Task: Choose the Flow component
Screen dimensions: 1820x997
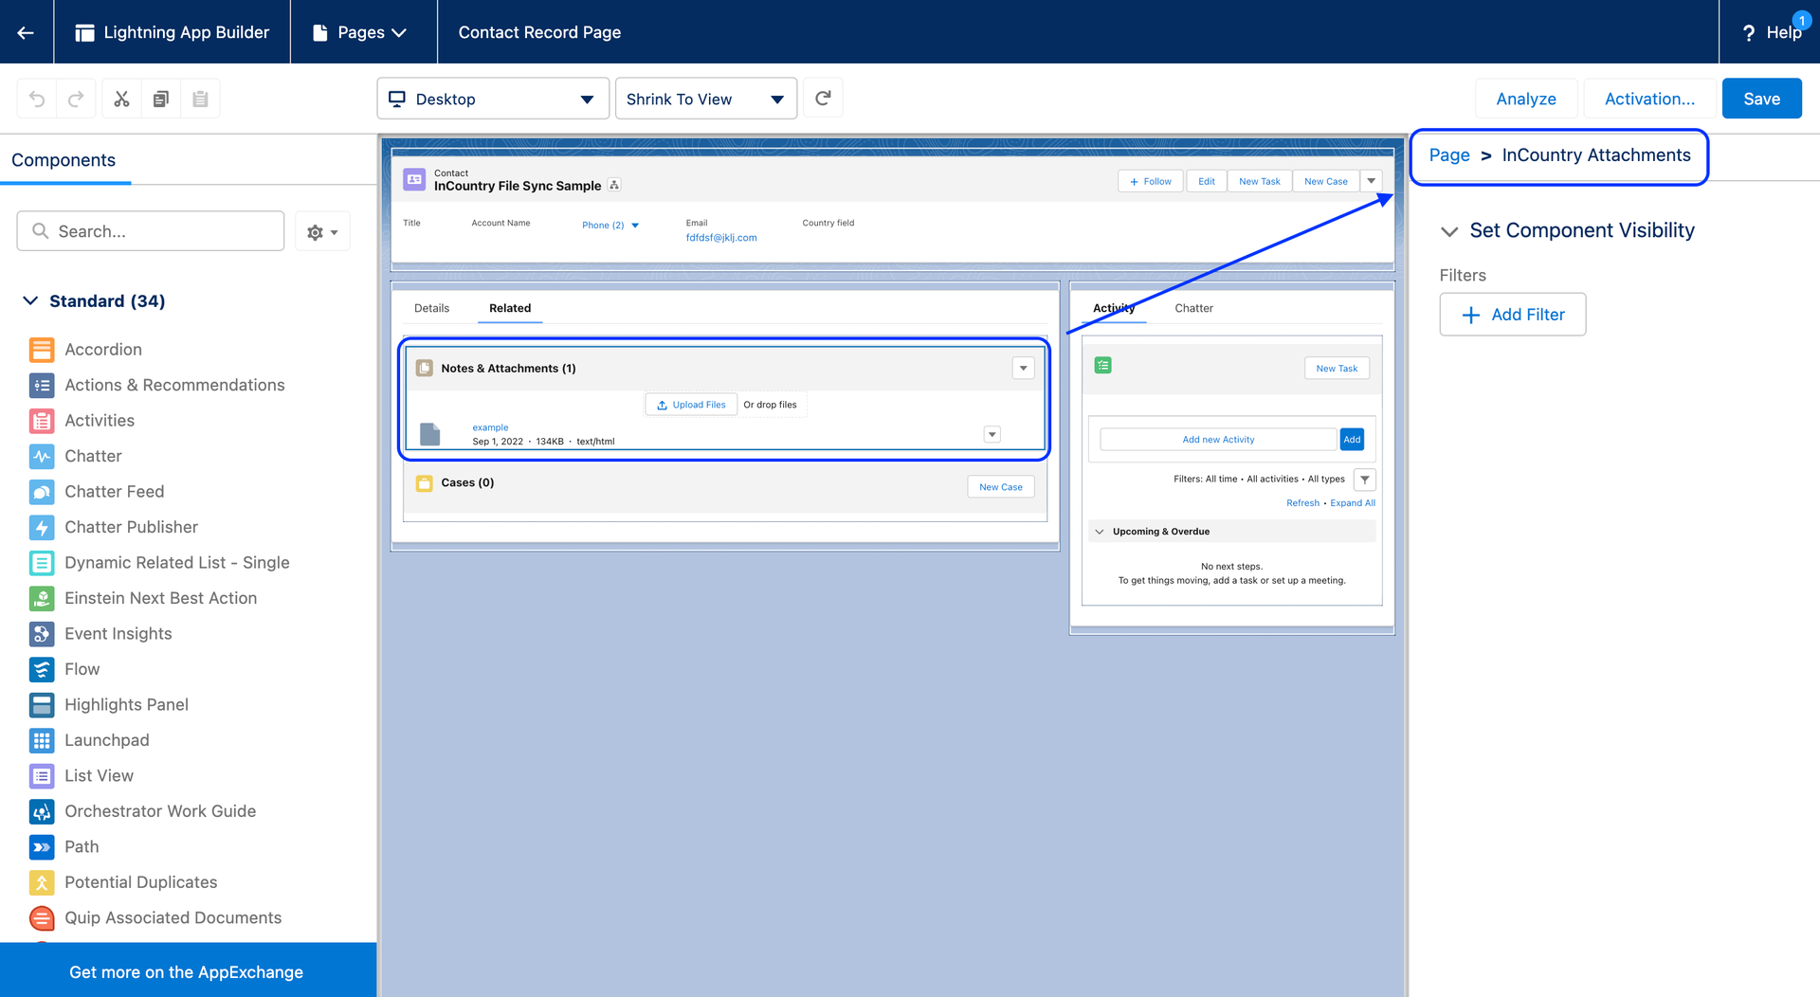Action: pos(64,669)
